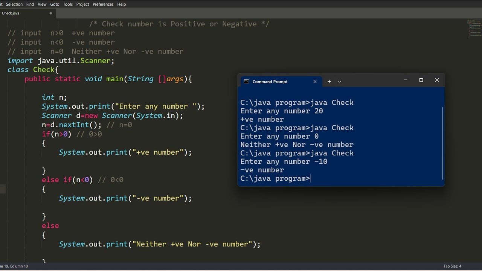Screen dimensions: 482x271
Task: Maximize the Command Prompt window
Action: [421, 80]
